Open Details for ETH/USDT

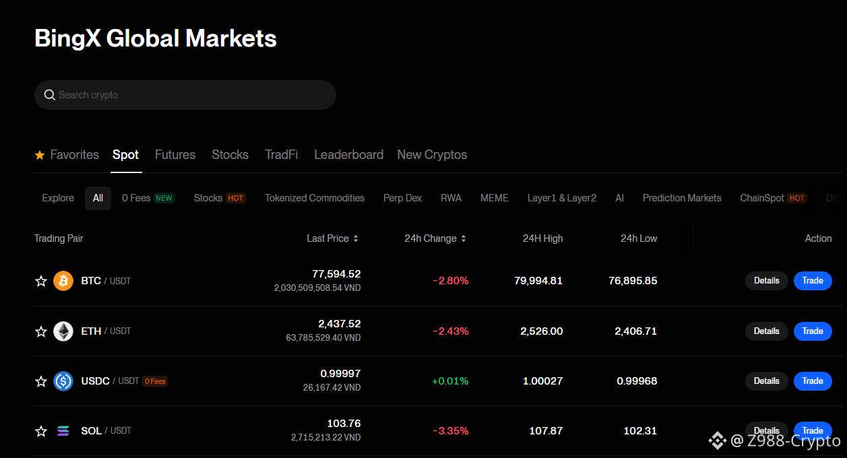click(x=767, y=331)
